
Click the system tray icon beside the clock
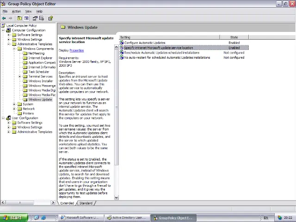(x=280, y=218)
